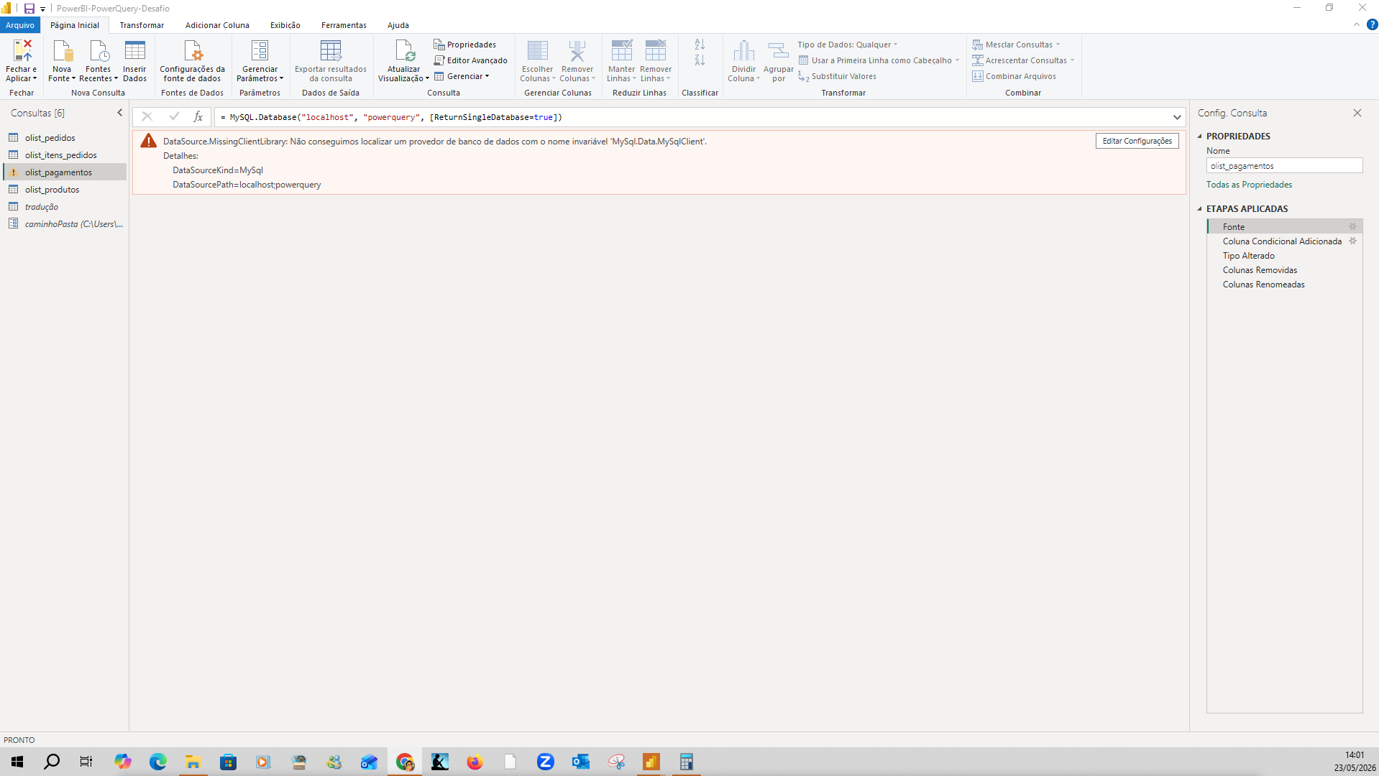Image resolution: width=1379 pixels, height=776 pixels.
Task: Open Propriedades in the Consulta group
Action: click(x=464, y=45)
